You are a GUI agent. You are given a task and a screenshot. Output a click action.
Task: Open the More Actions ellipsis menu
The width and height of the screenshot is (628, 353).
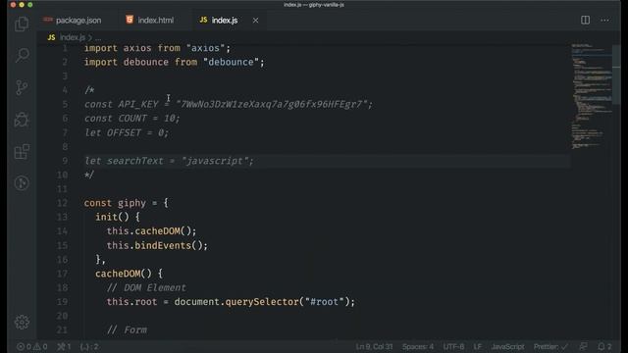604,20
